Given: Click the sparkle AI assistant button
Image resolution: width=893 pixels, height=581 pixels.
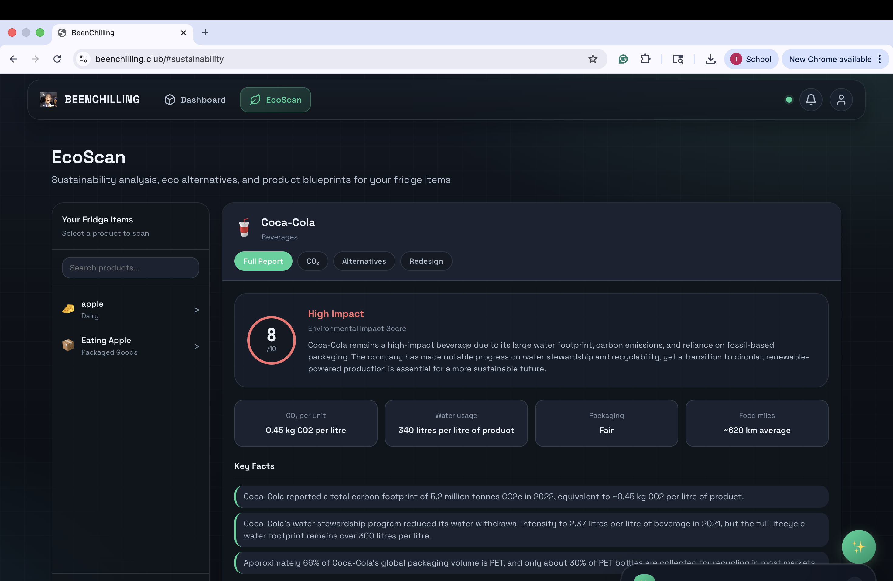Looking at the screenshot, I should [858, 546].
